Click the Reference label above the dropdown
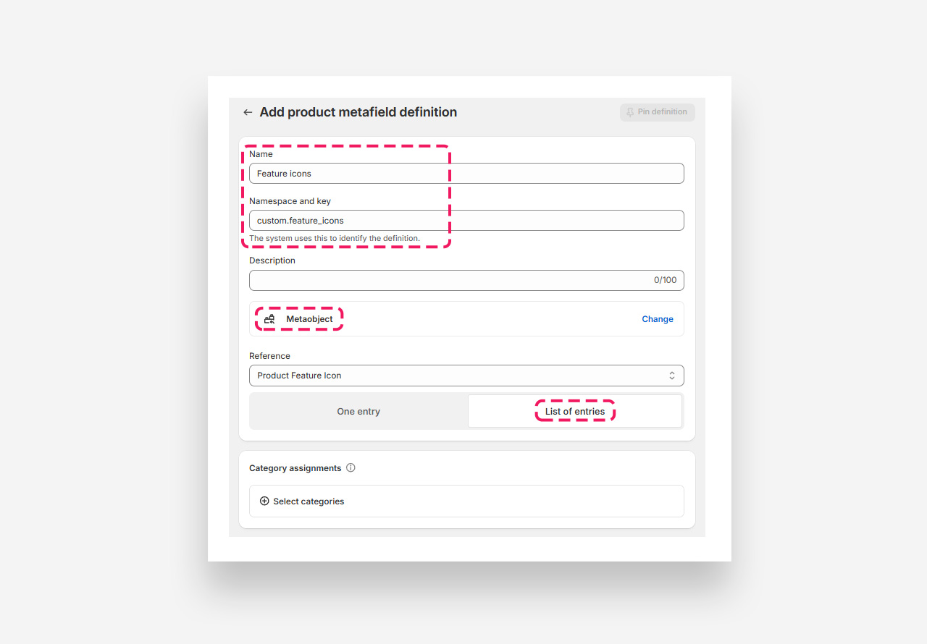The height and width of the screenshot is (644, 927). pyautogui.click(x=269, y=356)
